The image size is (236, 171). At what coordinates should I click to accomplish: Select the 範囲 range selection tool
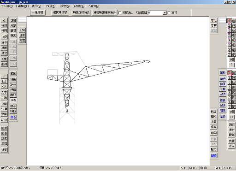pyautogui.click(x=13, y=73)
